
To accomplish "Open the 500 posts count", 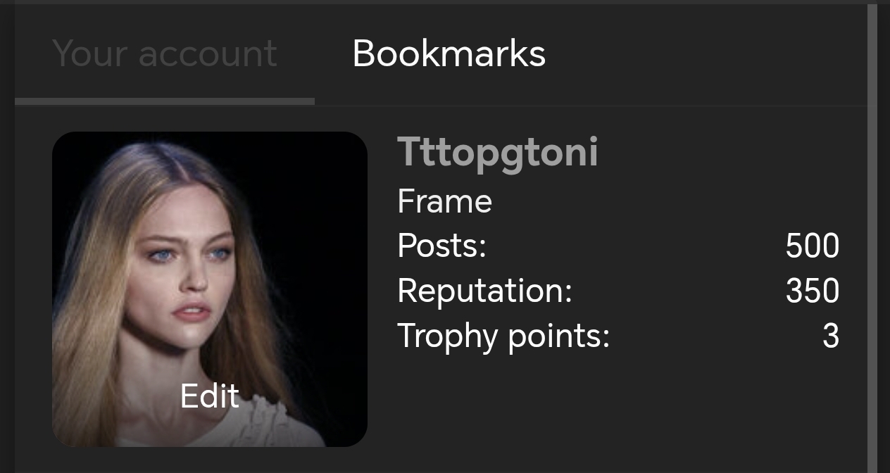I will 813,246.
